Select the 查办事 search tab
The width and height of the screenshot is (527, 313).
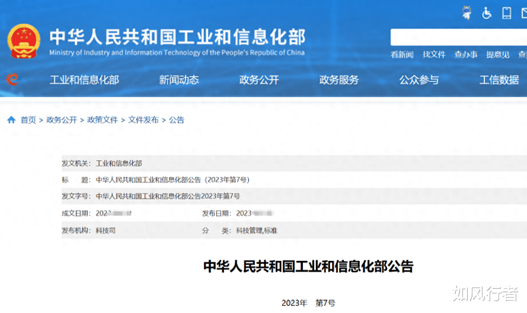(x=466, y=54)
